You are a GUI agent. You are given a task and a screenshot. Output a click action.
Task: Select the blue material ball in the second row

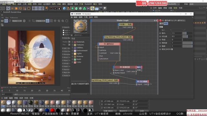[47, 110]
